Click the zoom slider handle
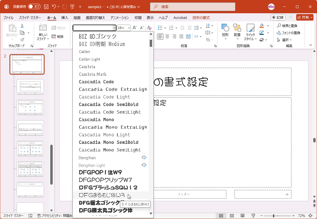The width and height of the screenshot is (317, 219). point(273,216)
